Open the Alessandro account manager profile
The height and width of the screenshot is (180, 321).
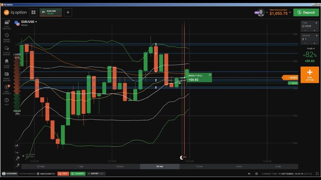pyautogui.click(x=10, y=173)
